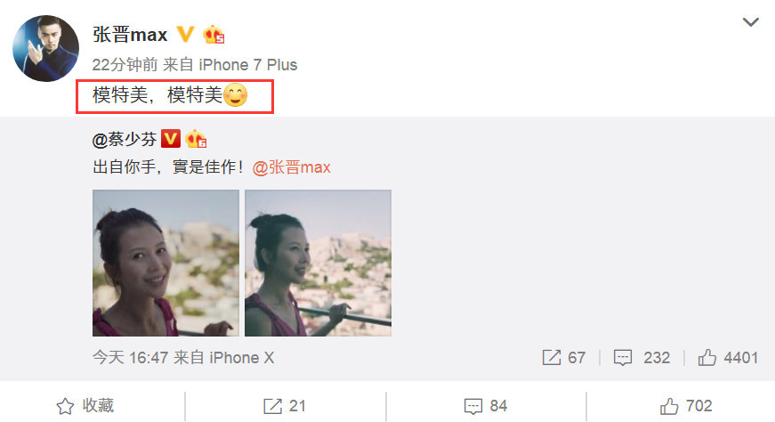Open the 232 comments on original post
Screen dimensions: 775x422
point(642,357)
